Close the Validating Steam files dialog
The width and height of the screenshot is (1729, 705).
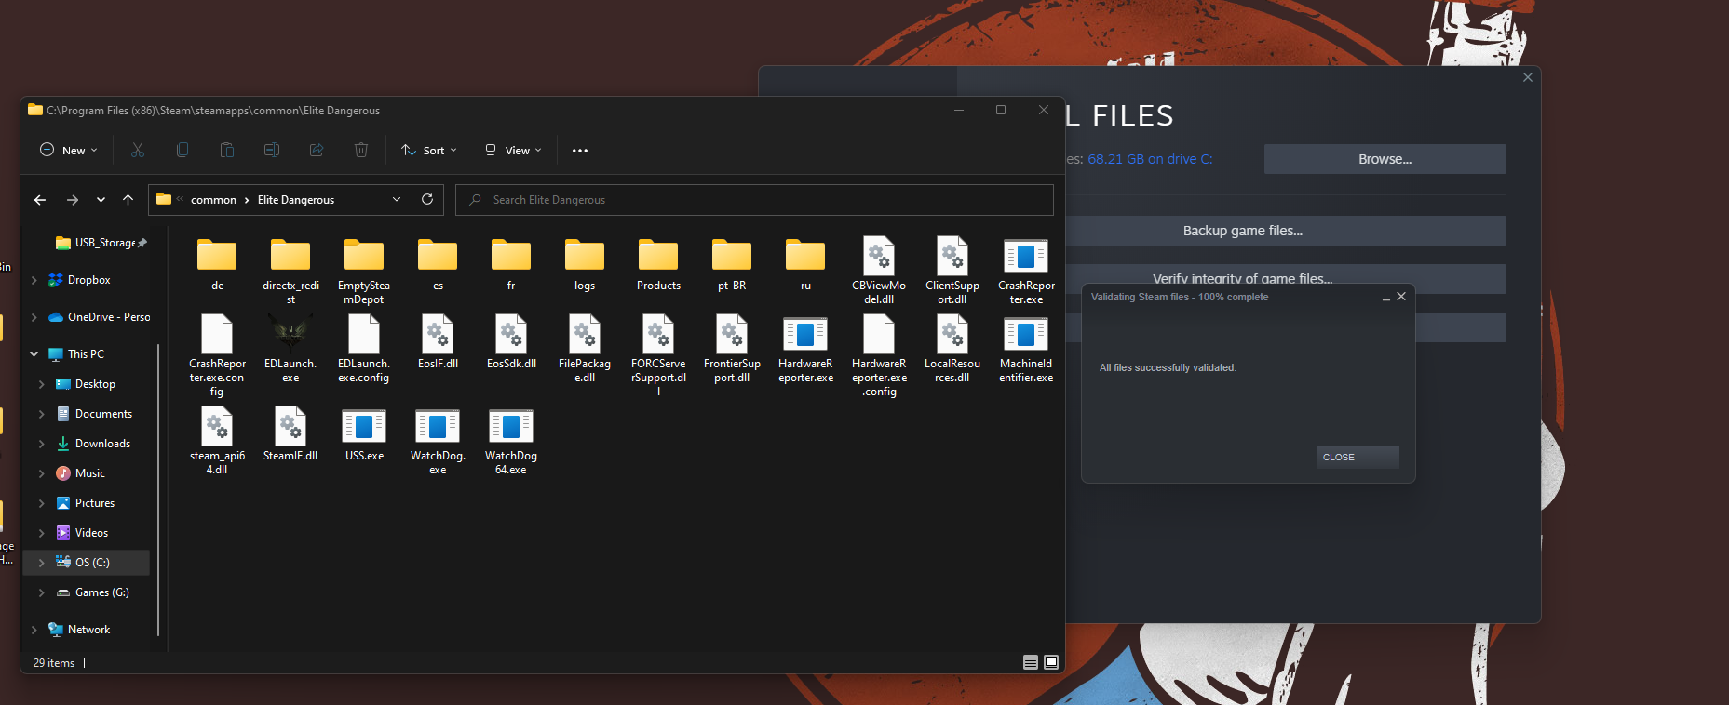[1401, 297]
